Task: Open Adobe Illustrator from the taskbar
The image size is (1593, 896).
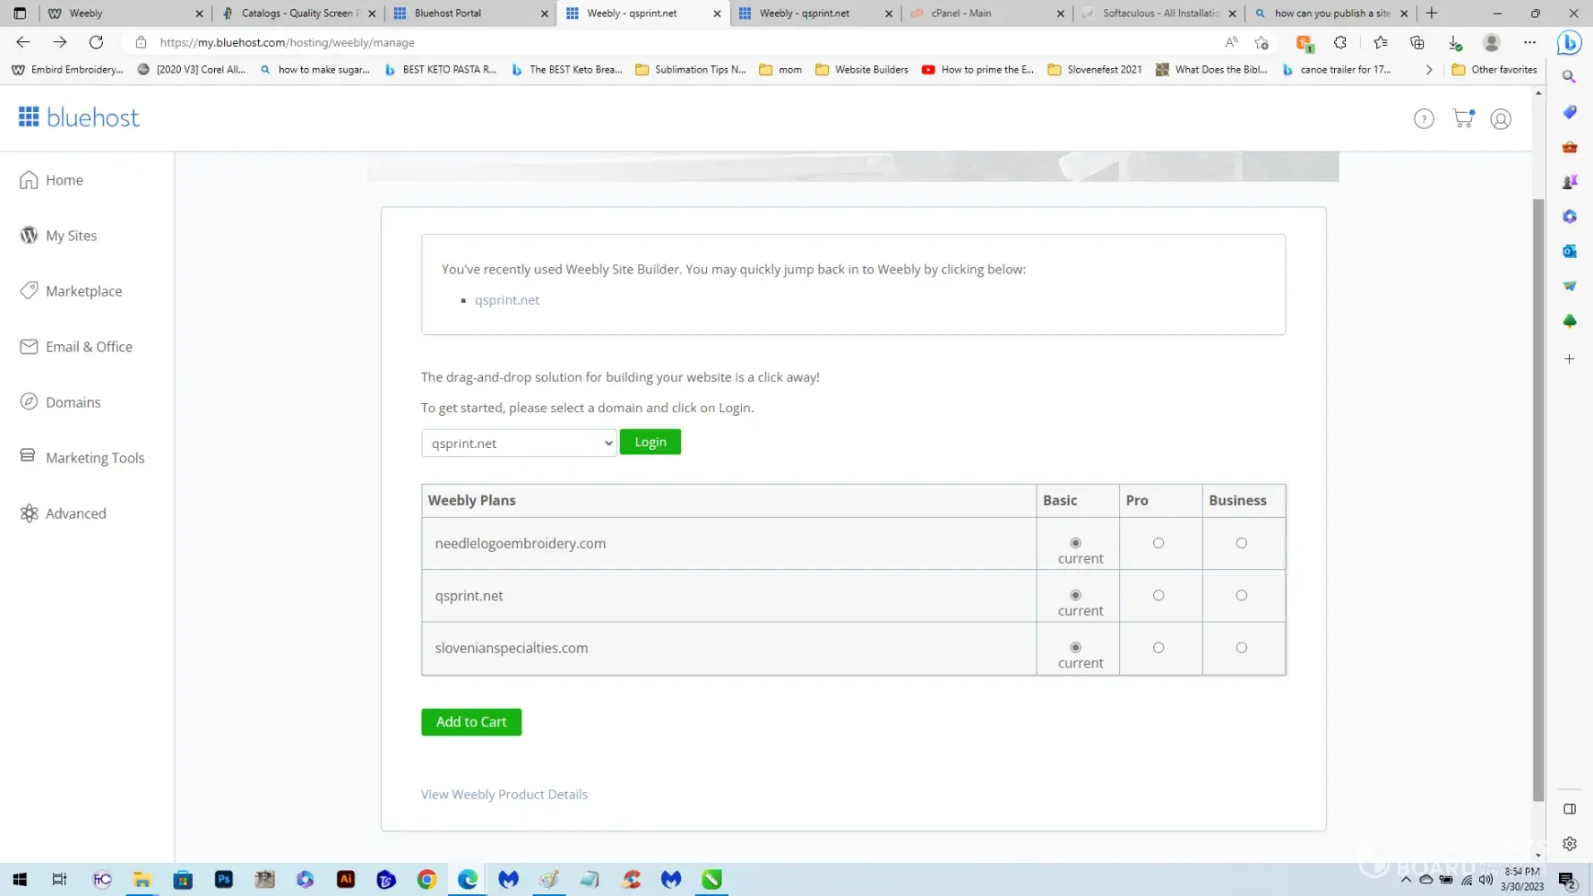Action: click(346, 880)
